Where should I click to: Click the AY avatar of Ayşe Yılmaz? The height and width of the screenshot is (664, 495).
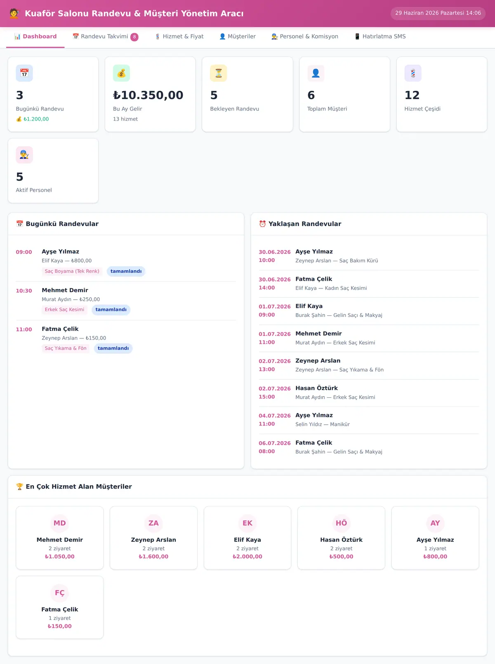(435, 523)
